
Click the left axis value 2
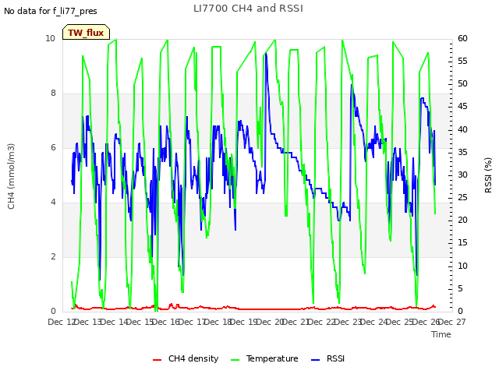[53, 256]
